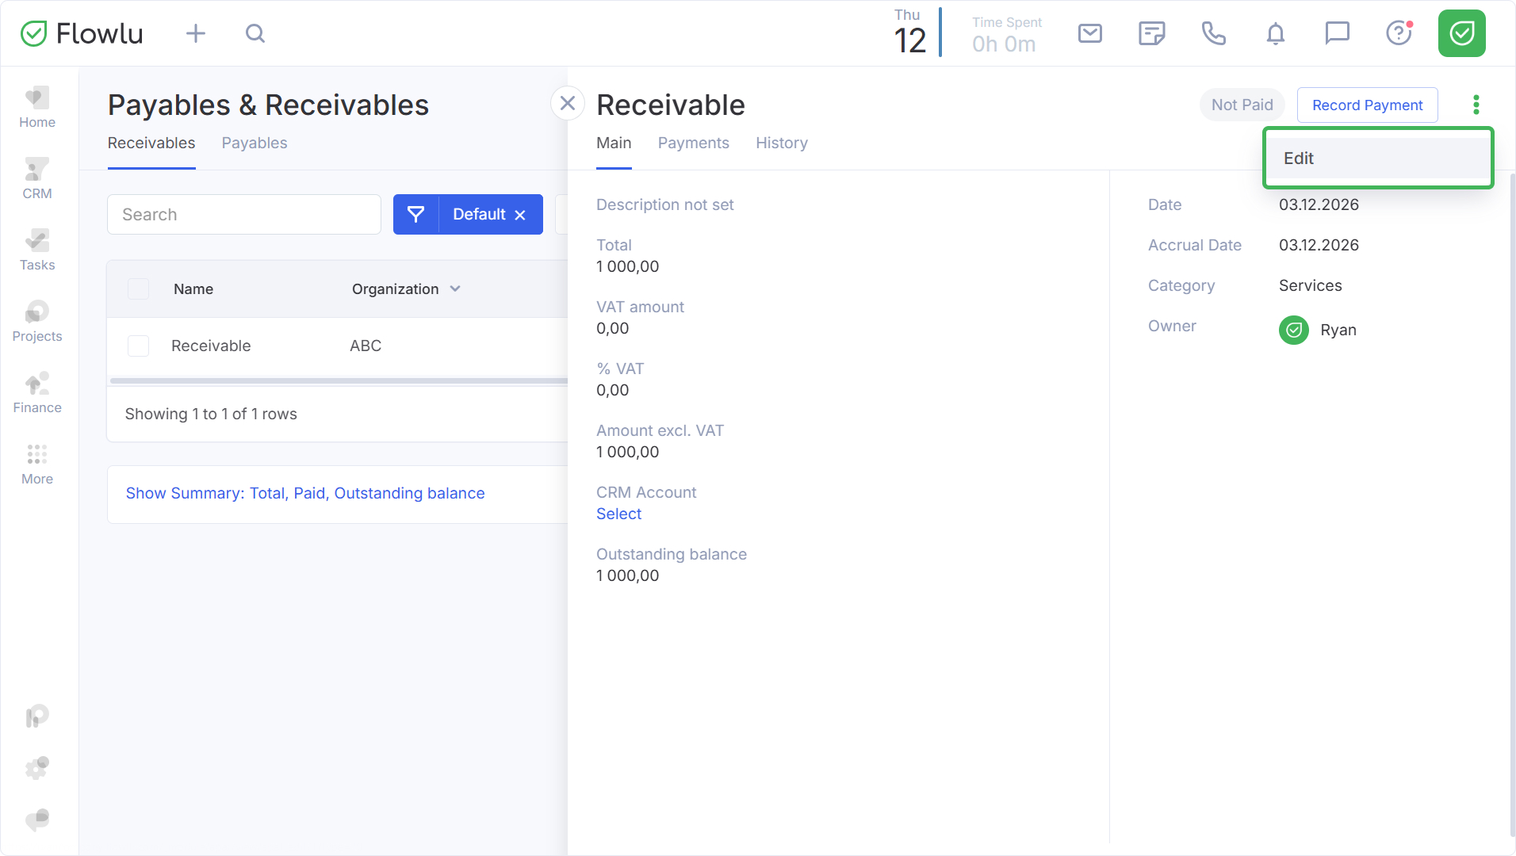Expand the Organization column dropdown arrow

(455, 289)
